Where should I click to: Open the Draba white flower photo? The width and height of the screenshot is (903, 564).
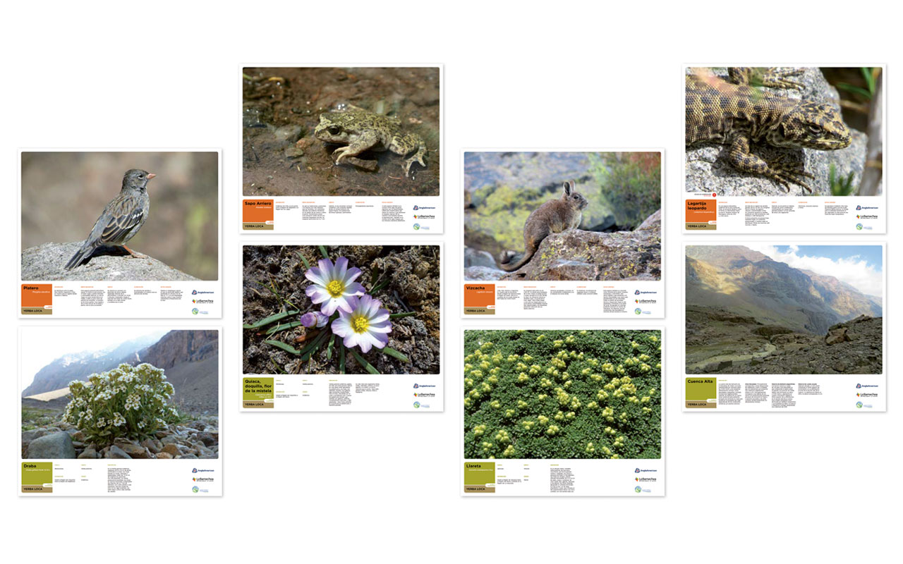[120, 395]
